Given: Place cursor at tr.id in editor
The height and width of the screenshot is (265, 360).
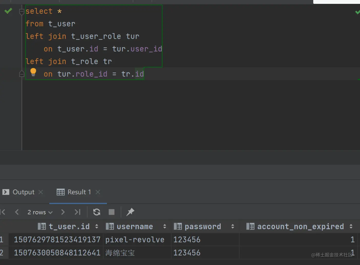Looking at the screenshot, I should pyautogui.click(x=132, y=74).
